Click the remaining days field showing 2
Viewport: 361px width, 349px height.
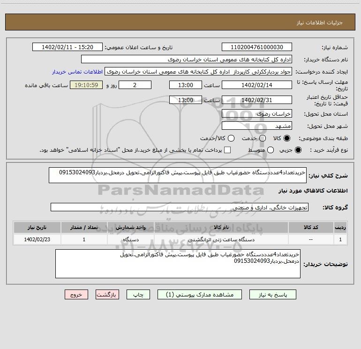pos(135,85)
